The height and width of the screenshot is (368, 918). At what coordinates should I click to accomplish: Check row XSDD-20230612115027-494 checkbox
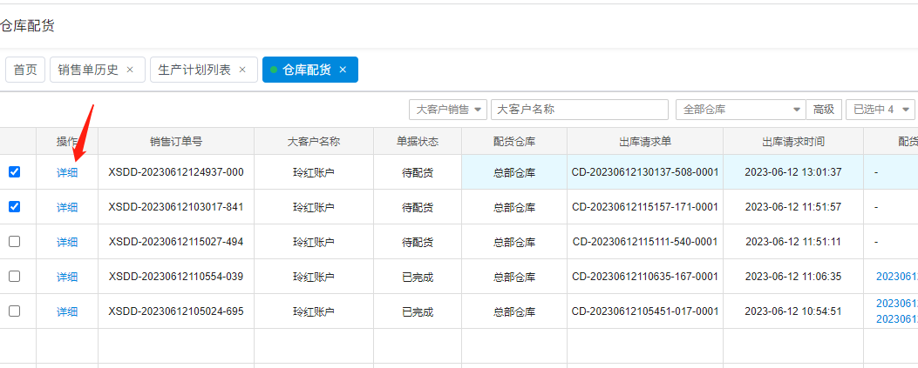tap(15, 241)
